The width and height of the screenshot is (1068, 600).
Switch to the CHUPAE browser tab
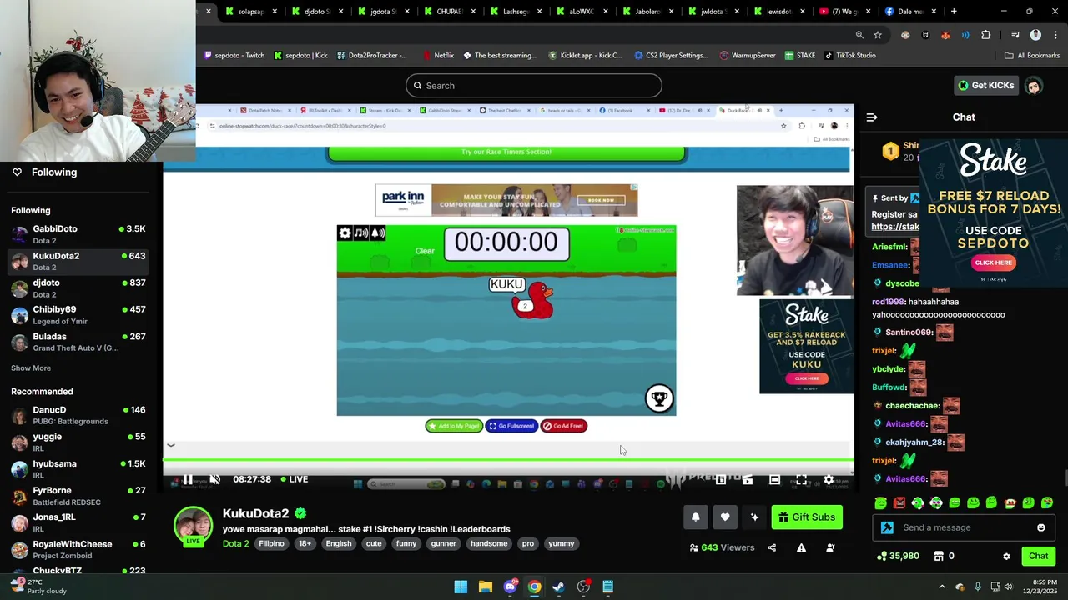point(451,12)
